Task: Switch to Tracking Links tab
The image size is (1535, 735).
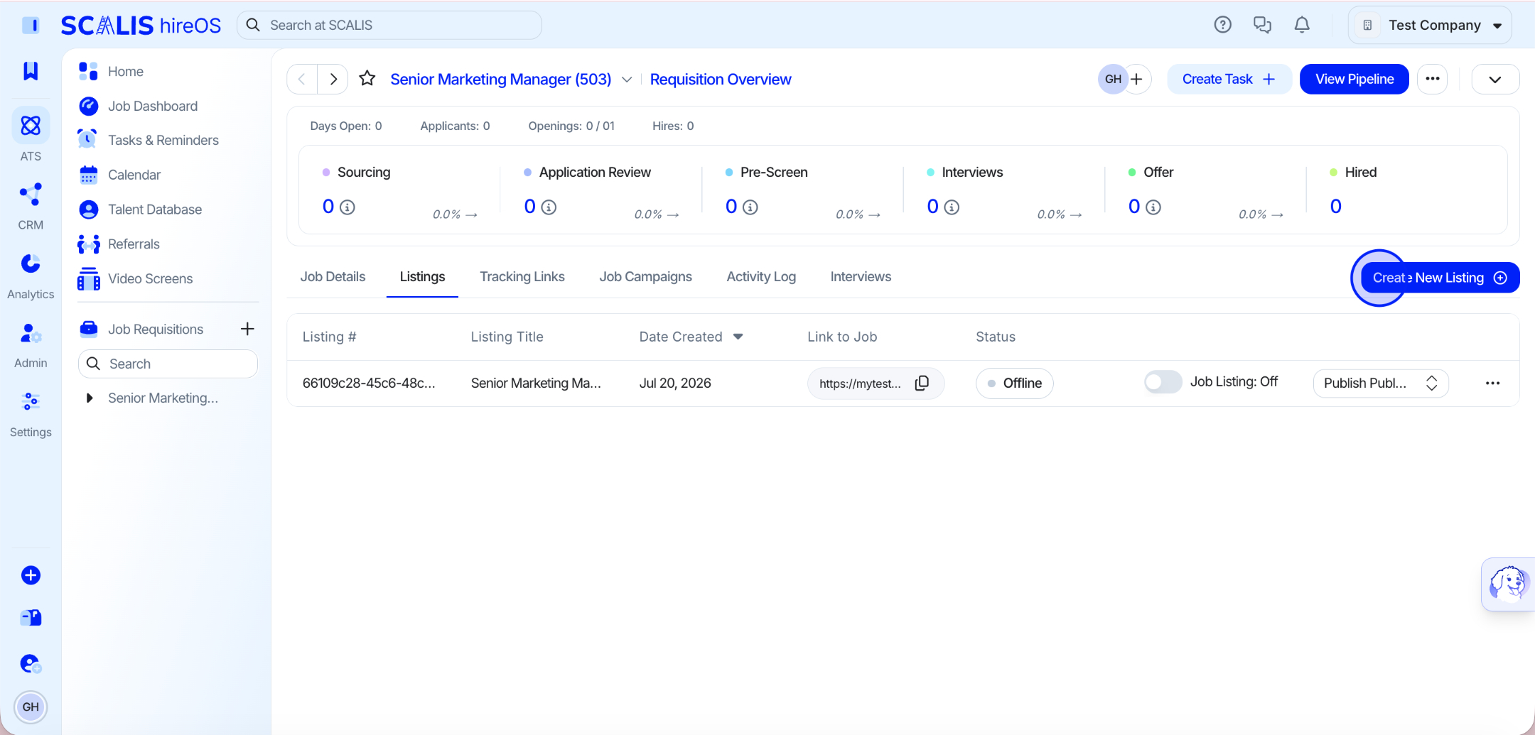Action: [x=522, y=276]
